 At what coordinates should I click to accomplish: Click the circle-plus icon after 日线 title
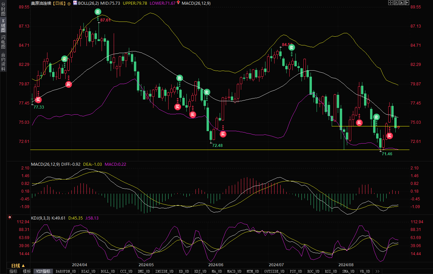pyautogui.click(x=69, y=3)
